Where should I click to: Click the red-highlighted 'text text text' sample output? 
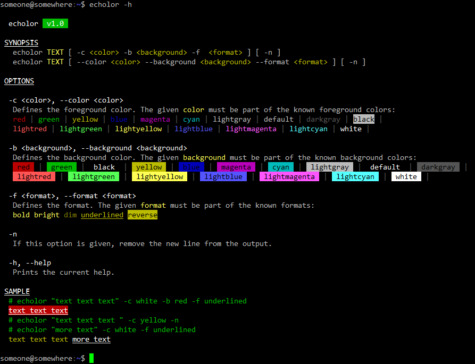click(38, 310)
